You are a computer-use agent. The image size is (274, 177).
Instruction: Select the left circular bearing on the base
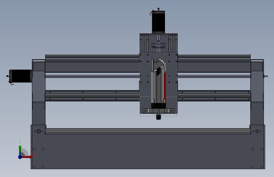(x=39, y=131)
